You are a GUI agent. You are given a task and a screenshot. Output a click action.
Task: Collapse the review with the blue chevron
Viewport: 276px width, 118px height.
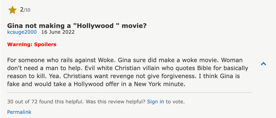coord(264,64)
